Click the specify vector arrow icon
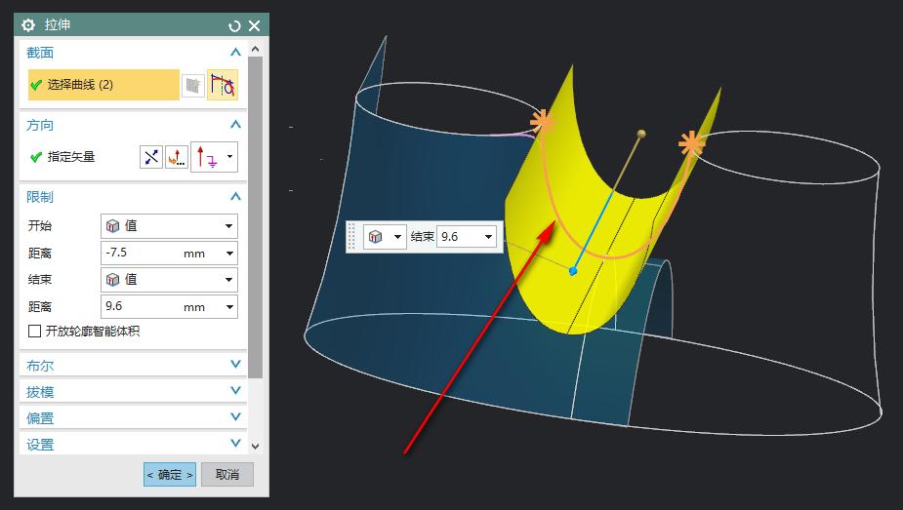Screen dimensions: 903x510 (x=207, y=156)
